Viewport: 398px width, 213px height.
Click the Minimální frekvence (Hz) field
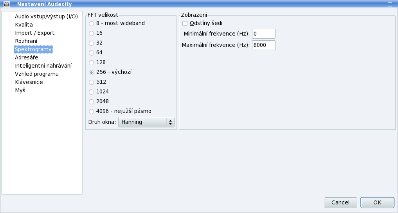tap(264, 34)
